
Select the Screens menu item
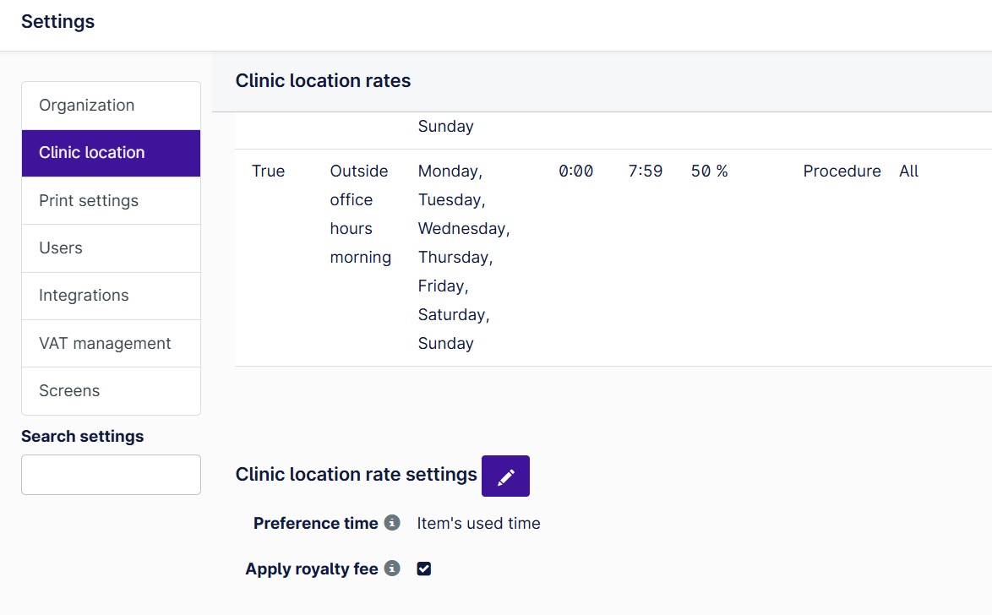tap(111, 391)
